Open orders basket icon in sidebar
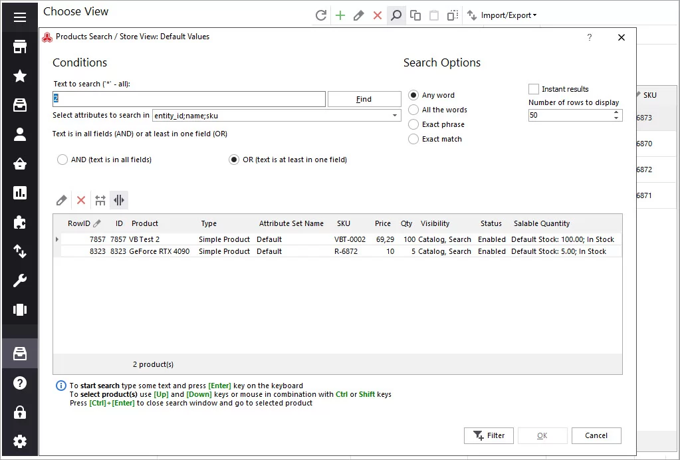This screenshot has height=460, width=680. pos(19,164)
